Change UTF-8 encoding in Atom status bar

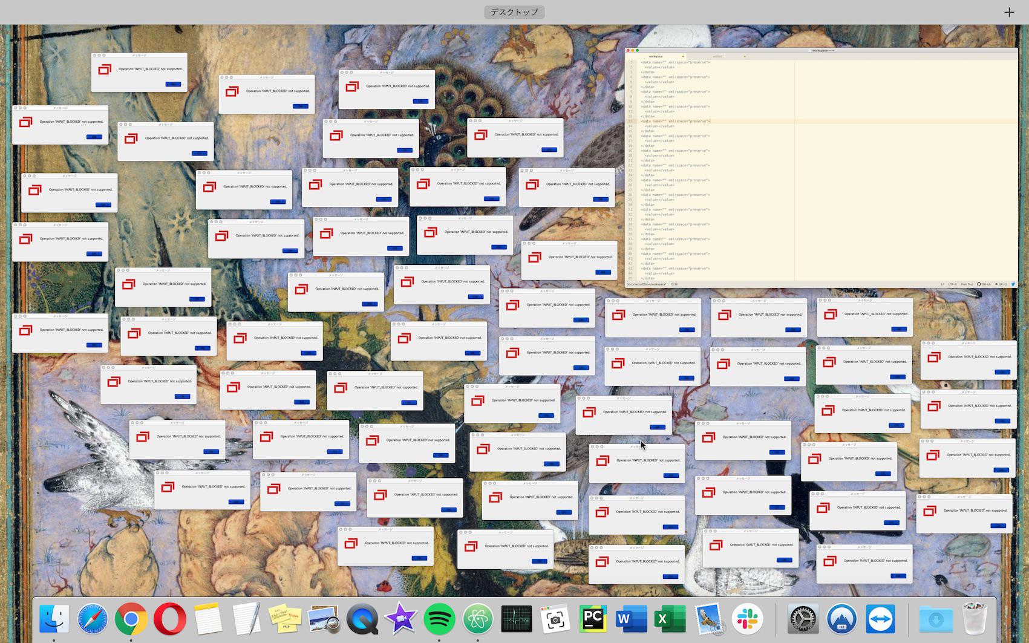953,284
